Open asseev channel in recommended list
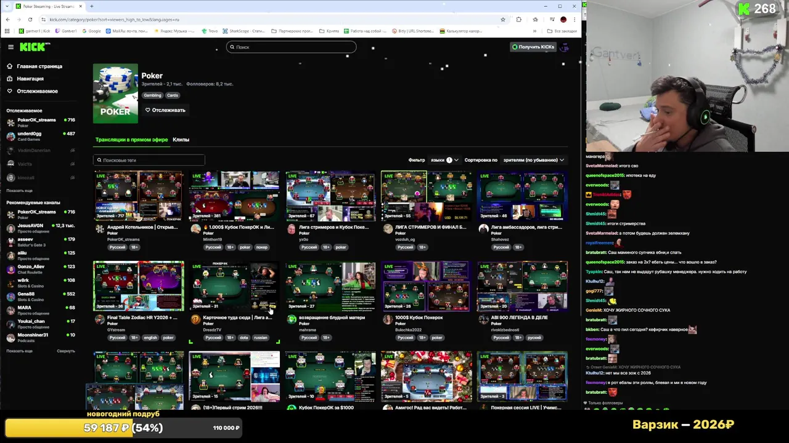 (x=40, y=242)
